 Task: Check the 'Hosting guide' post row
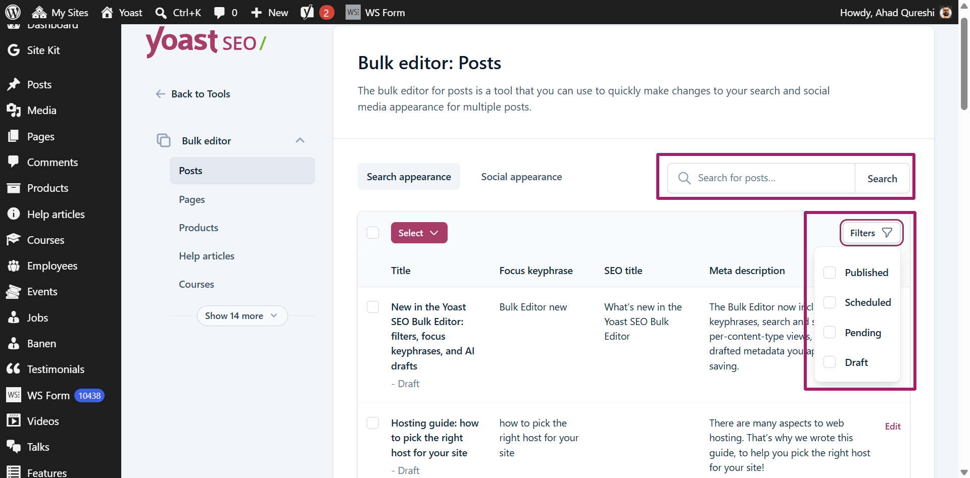pyautogui.click(x=373, y=423)
